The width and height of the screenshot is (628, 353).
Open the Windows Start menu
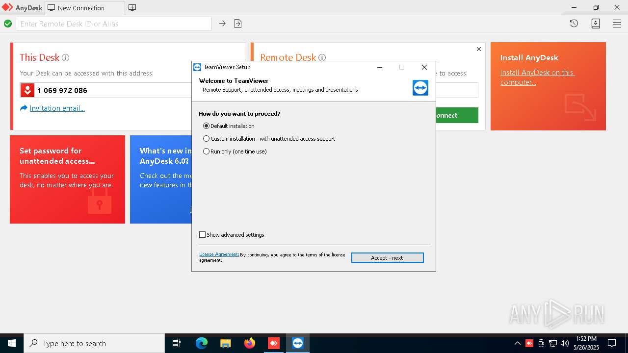(x=12, y=343)
